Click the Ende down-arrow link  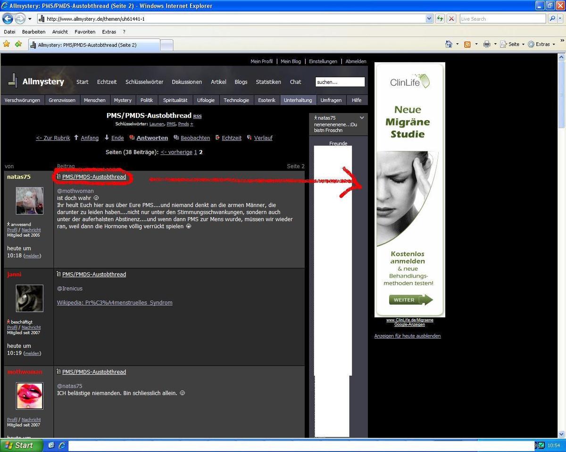click(114, 138)
